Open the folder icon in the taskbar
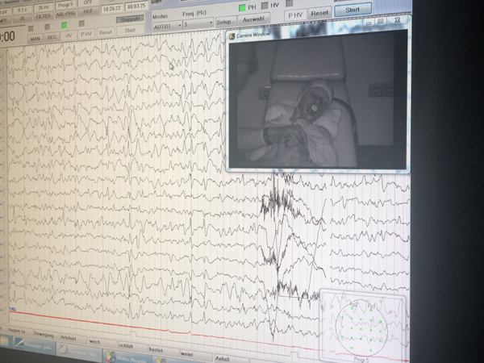This screenshot has width=484, height=363. coord(6,341)
